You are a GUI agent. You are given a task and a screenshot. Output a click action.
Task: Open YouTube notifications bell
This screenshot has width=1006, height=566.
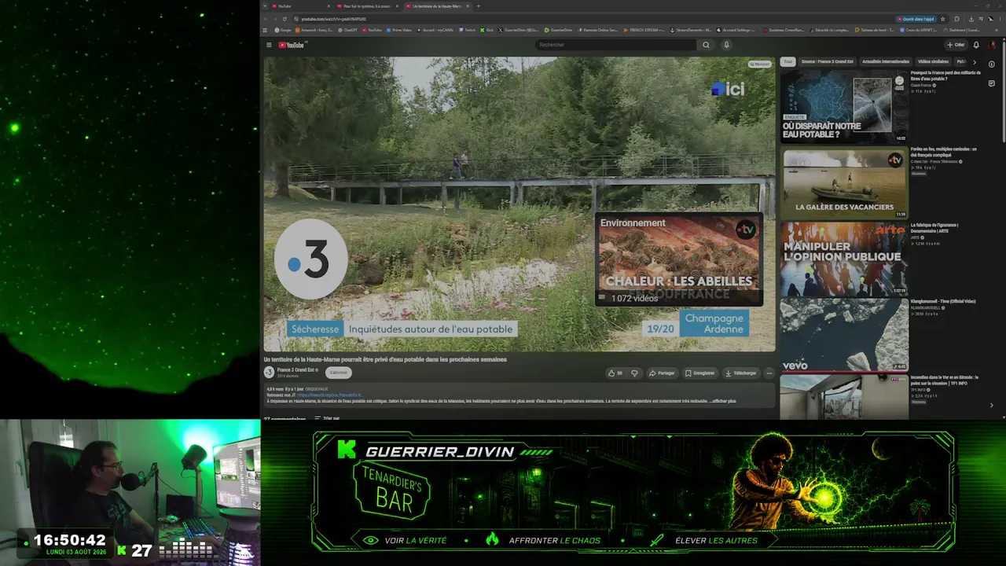point(976,45)
